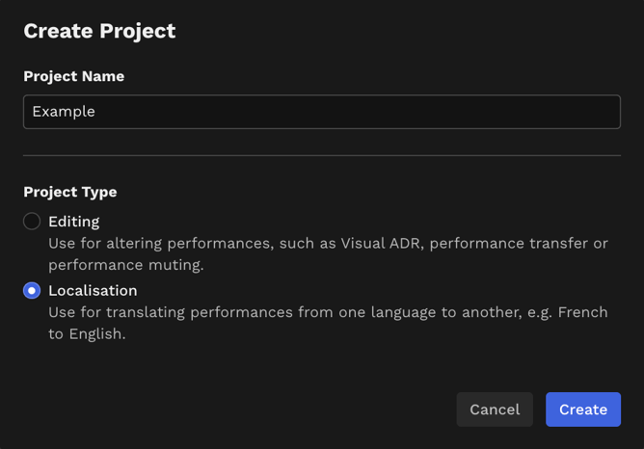The height and width of the screenshot is (449, 644).
Task: Place cursor on the word Example in field
Action: point(64,112)
